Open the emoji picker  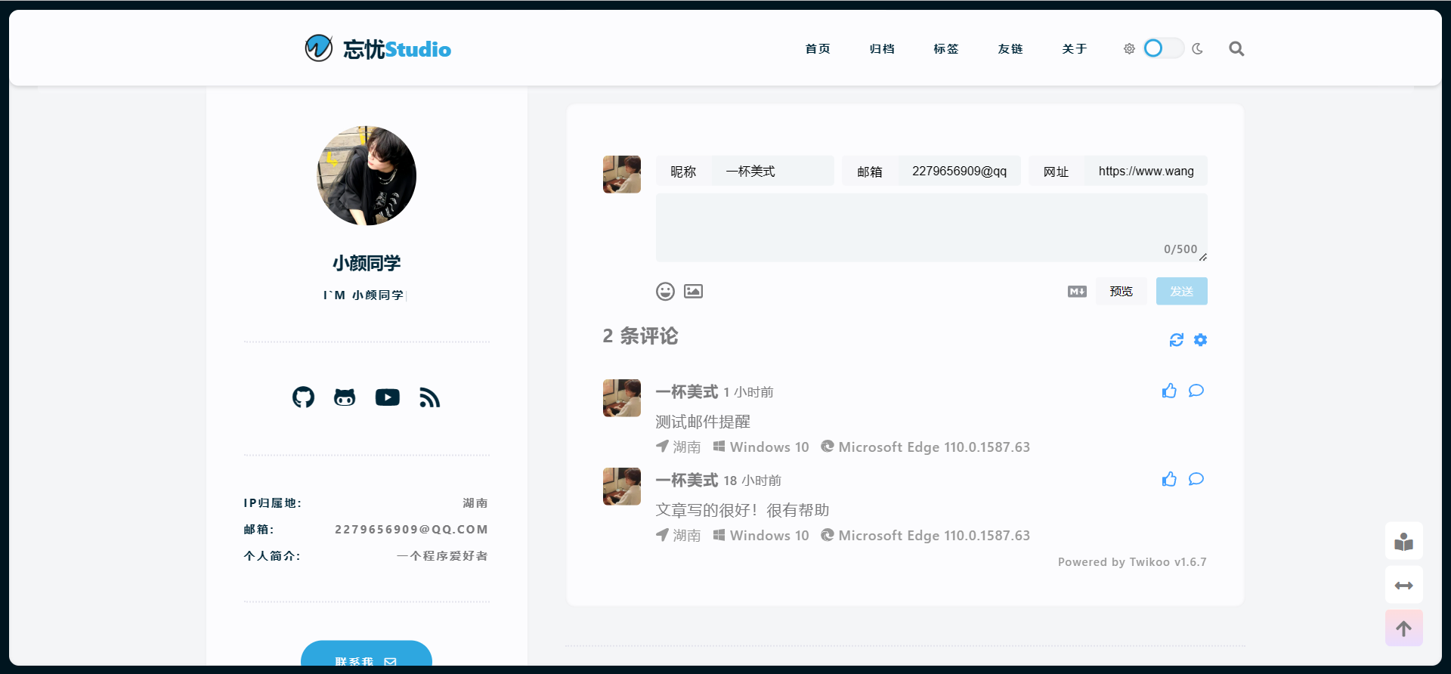[x=665, y=291]
